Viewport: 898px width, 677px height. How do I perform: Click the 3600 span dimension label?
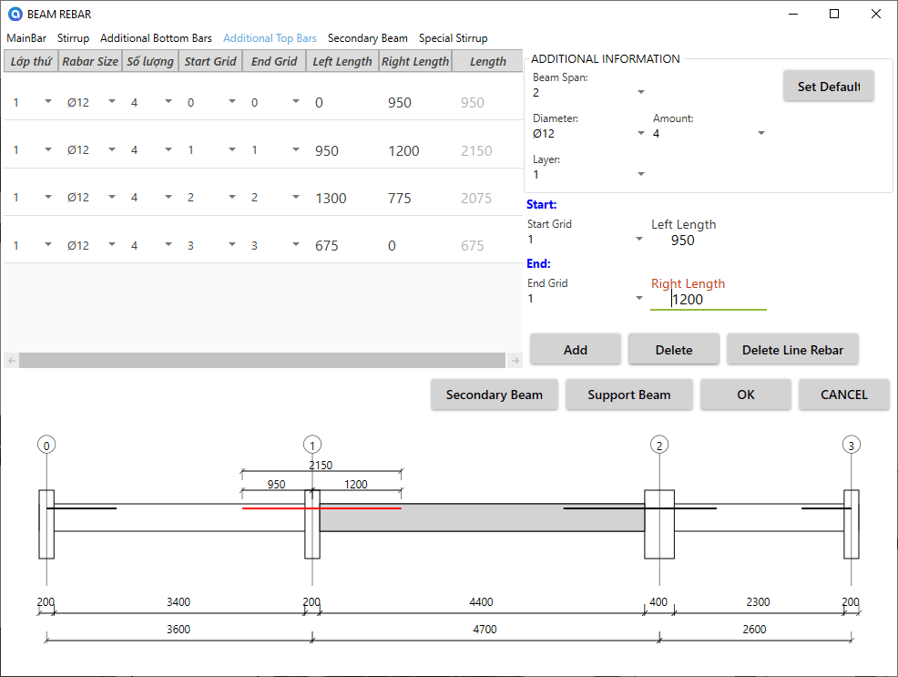point(179,629)
